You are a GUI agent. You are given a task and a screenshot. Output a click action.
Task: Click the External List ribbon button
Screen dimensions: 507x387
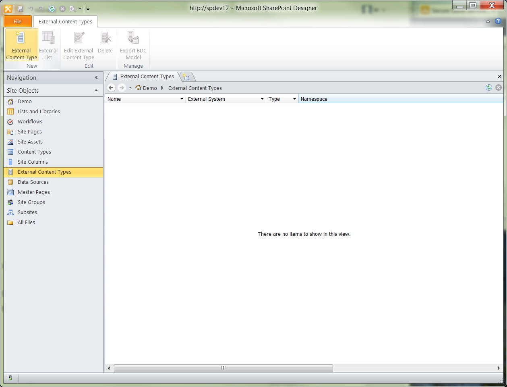48,45
